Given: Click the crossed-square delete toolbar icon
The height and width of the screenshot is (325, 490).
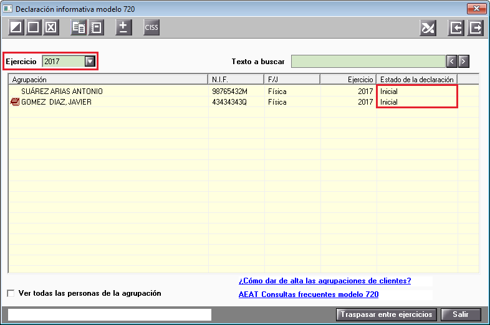Looking at the screenshot, I should (51, 27).
